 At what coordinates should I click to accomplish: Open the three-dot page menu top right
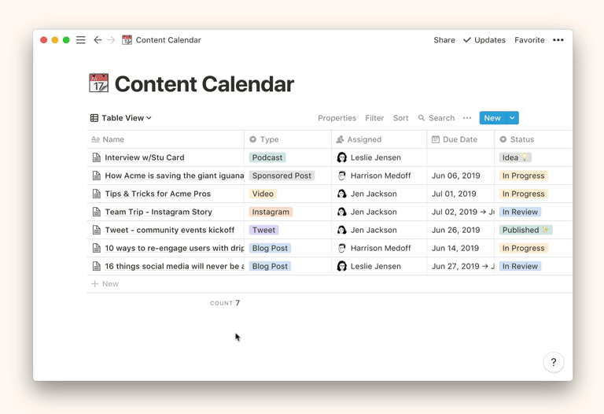tap(558, 40)
